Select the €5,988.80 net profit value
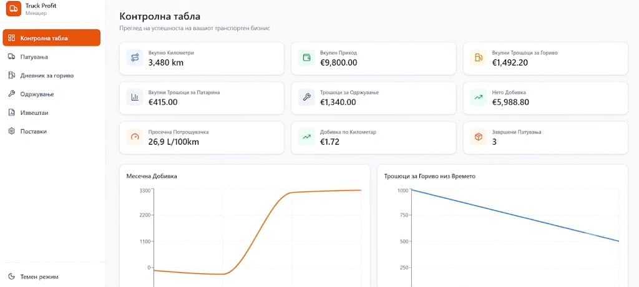 (510, 102)
